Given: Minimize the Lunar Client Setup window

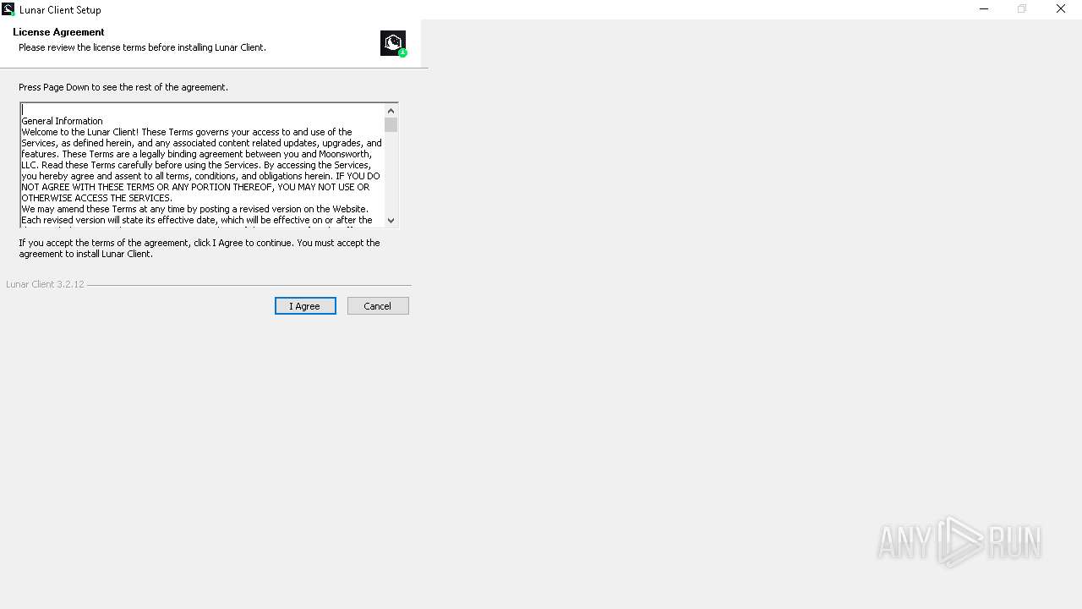Looking at the screenshot, I should pos(984,9).
